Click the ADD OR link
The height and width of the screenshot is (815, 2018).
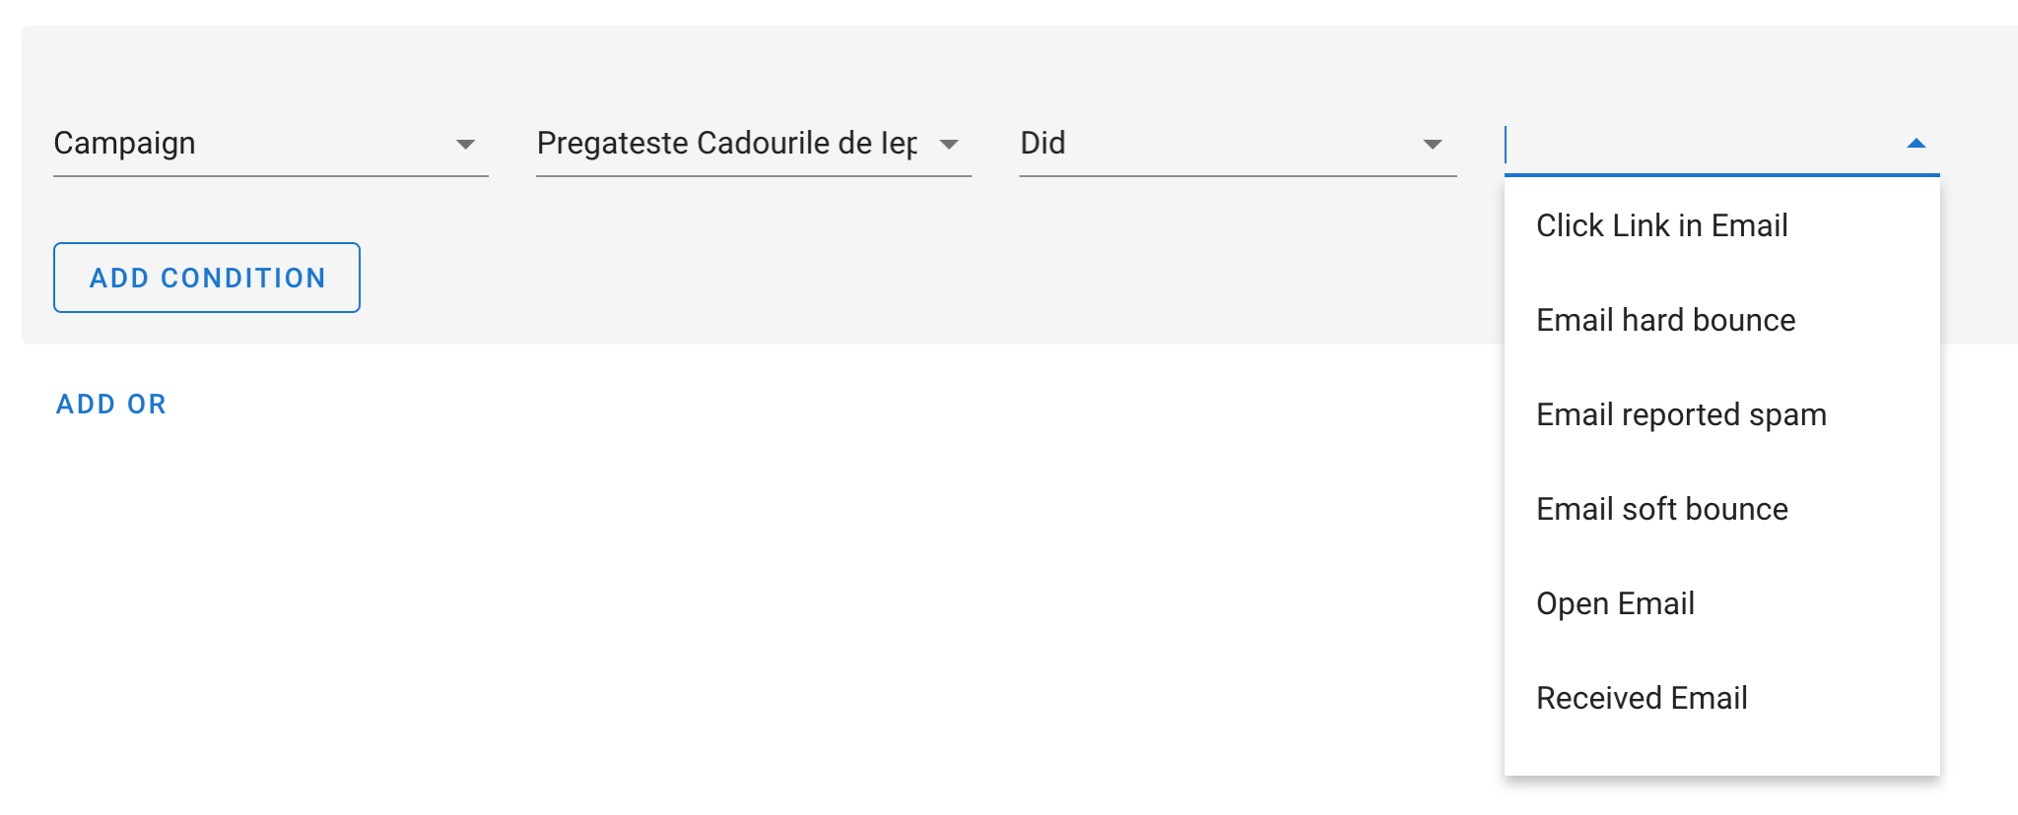tap(111, 405)
